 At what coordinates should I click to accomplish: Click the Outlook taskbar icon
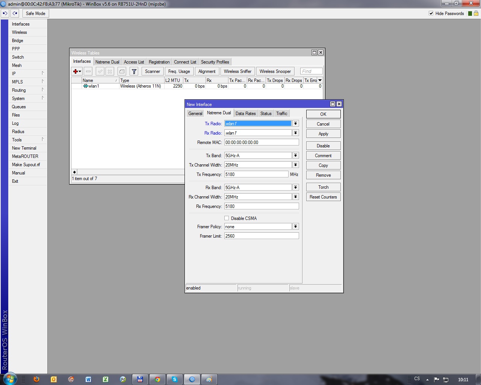(54, 379)
